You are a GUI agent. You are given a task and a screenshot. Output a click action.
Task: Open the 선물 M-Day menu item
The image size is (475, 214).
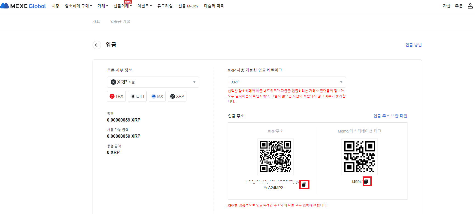188,6
